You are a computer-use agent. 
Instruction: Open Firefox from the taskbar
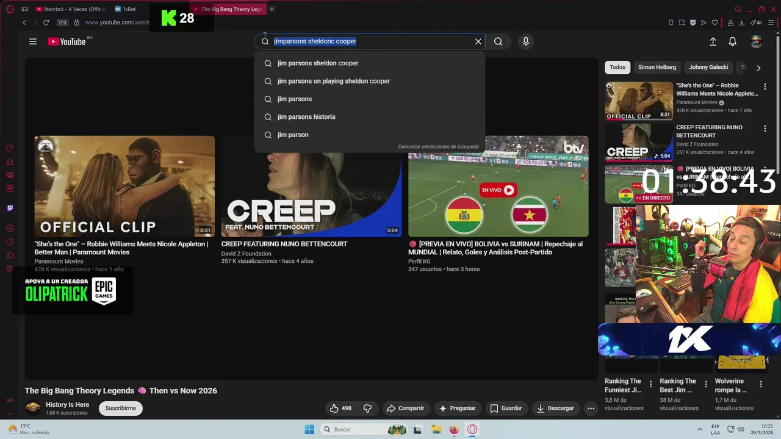pos(453,429)
